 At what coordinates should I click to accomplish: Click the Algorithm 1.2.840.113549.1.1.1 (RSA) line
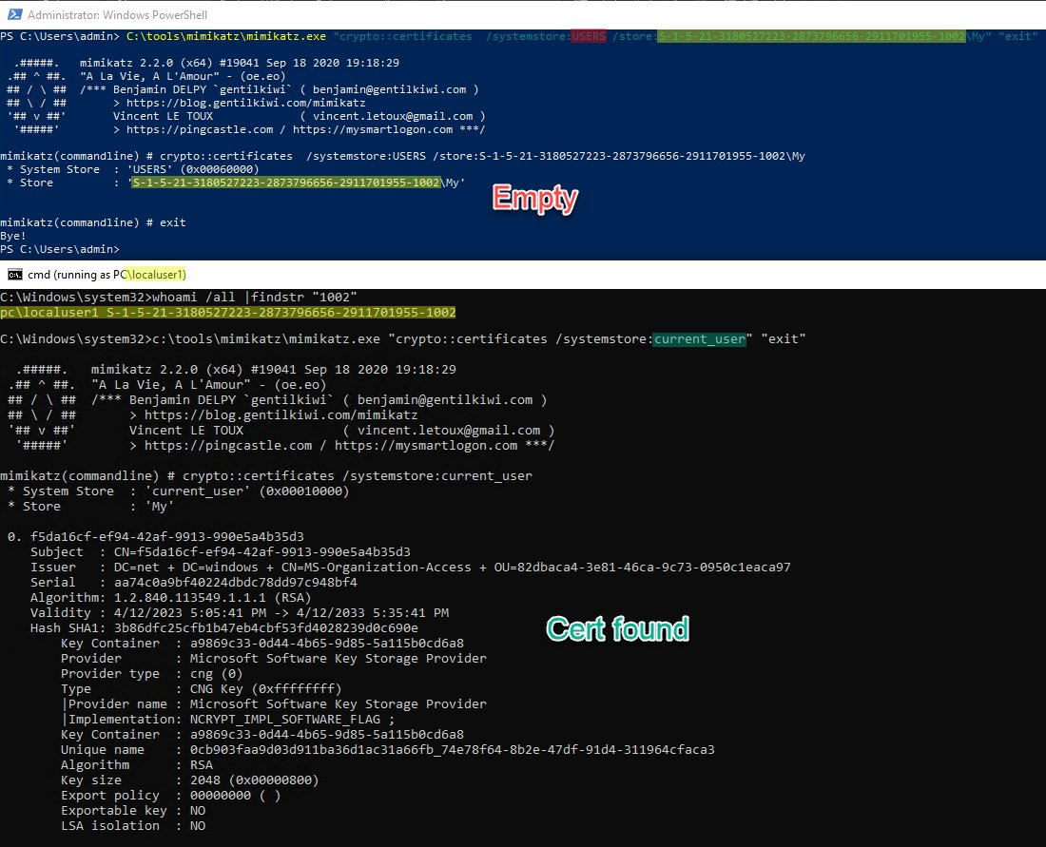(x=171, y=598)
